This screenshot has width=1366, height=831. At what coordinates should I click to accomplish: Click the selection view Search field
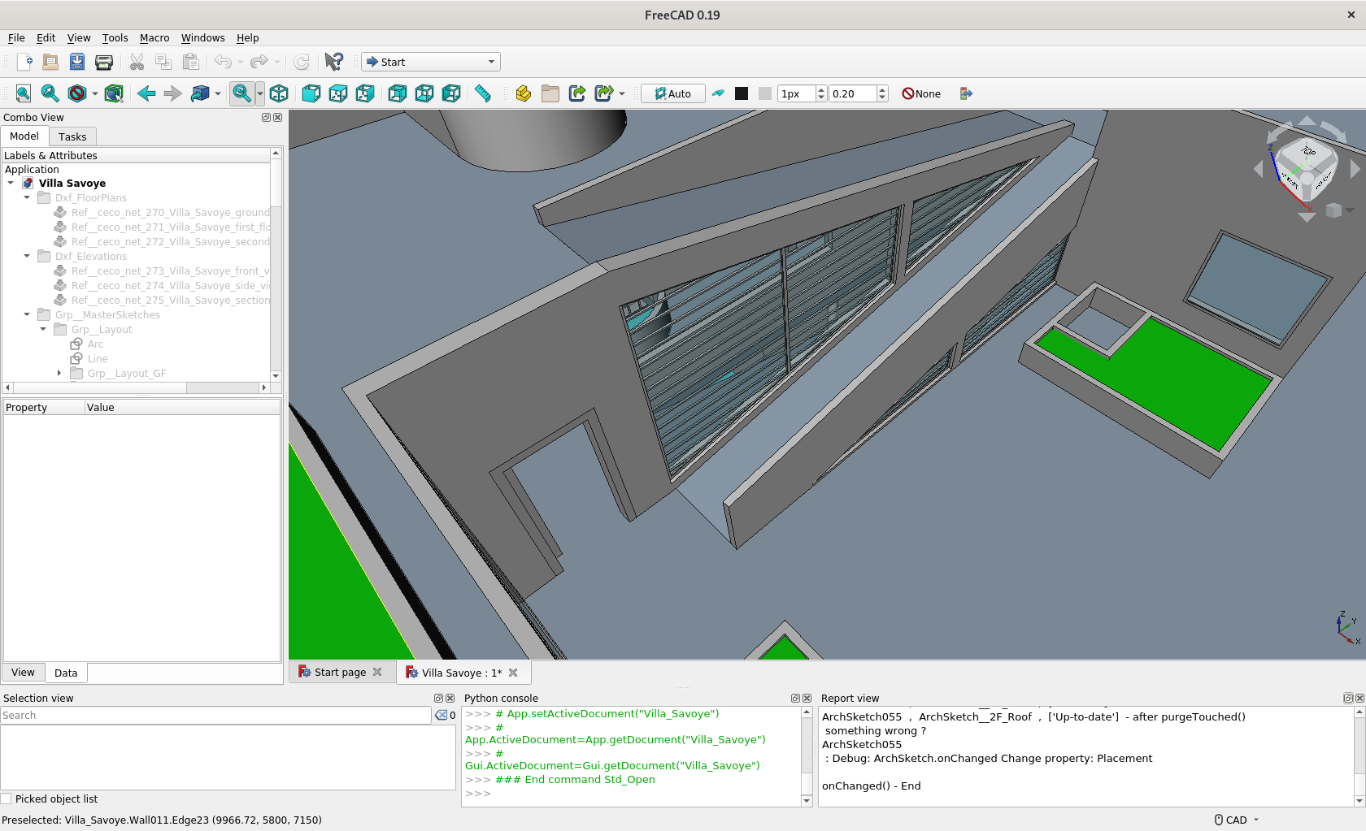pos(215,715)
